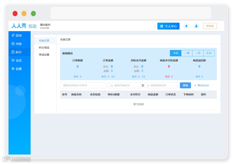Click the 订单数量 value 0

77,67
